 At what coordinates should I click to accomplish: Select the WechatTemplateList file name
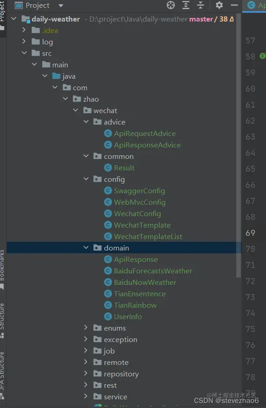148,237
